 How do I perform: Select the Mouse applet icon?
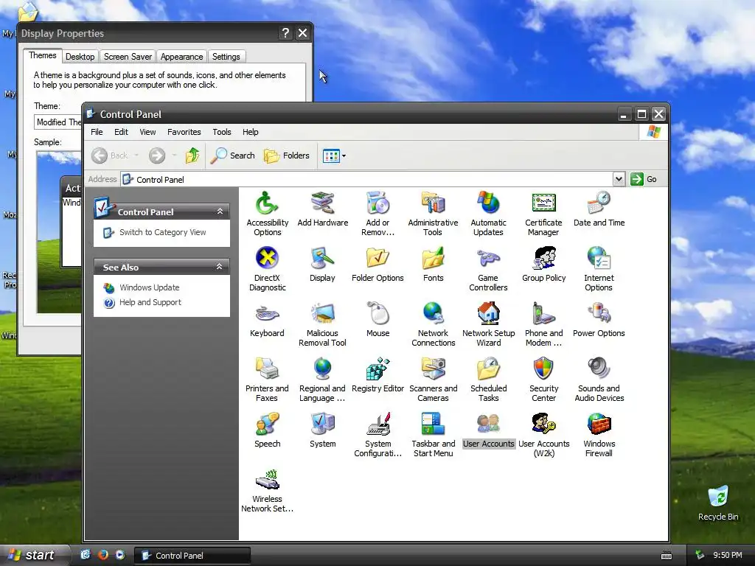tap(377, 314)
